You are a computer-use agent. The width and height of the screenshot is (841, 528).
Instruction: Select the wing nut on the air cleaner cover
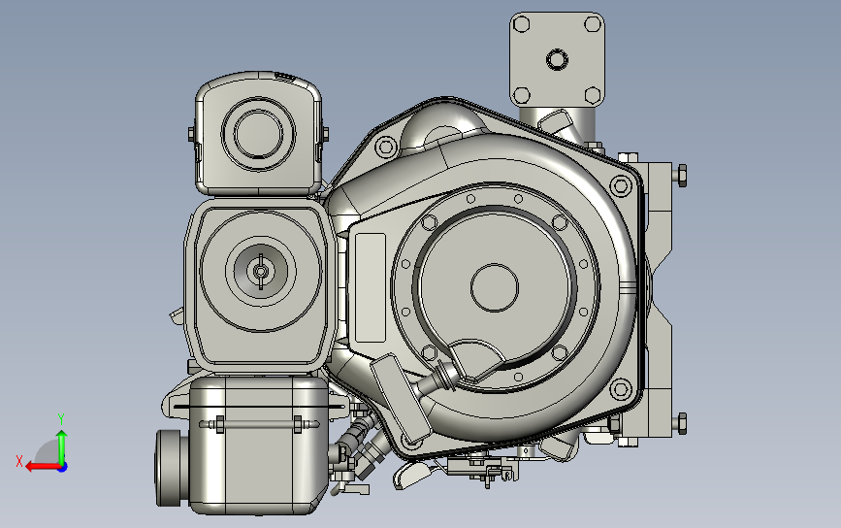(261, 272)
